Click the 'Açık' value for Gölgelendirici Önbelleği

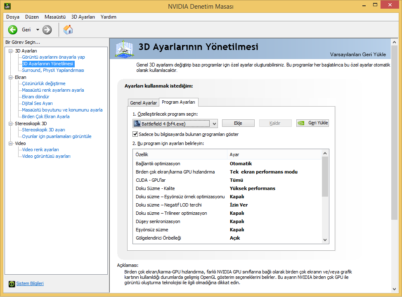coord(235,238)
